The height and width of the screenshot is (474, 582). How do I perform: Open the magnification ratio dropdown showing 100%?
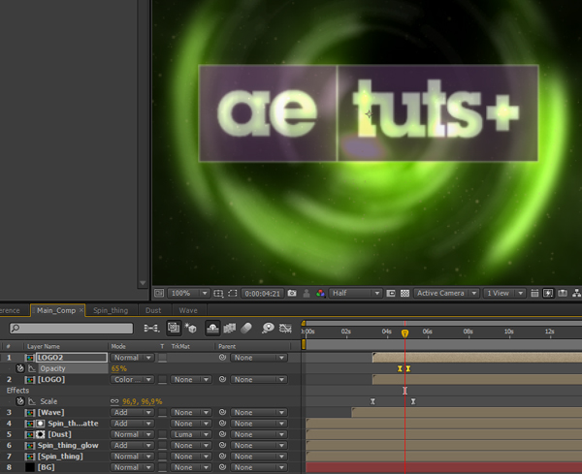tap(188, 294)
